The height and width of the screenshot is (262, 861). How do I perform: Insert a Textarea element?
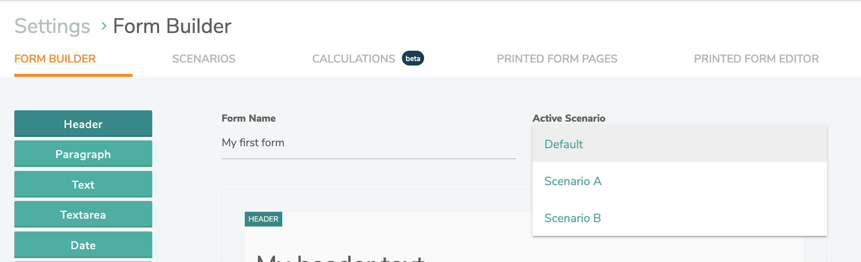[x=83, y=215]
